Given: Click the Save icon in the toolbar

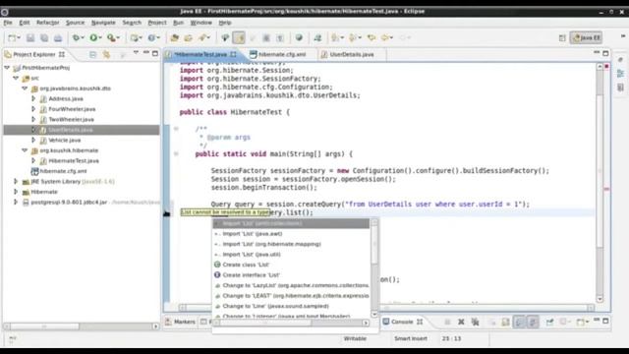Looking at the screenshot, I should 30,38.
